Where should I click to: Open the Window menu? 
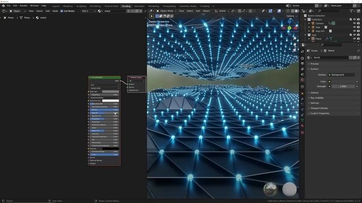click(35, 6)
